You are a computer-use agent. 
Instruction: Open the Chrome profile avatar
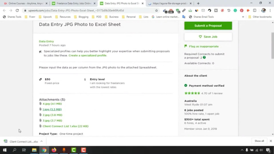[264, 10]
